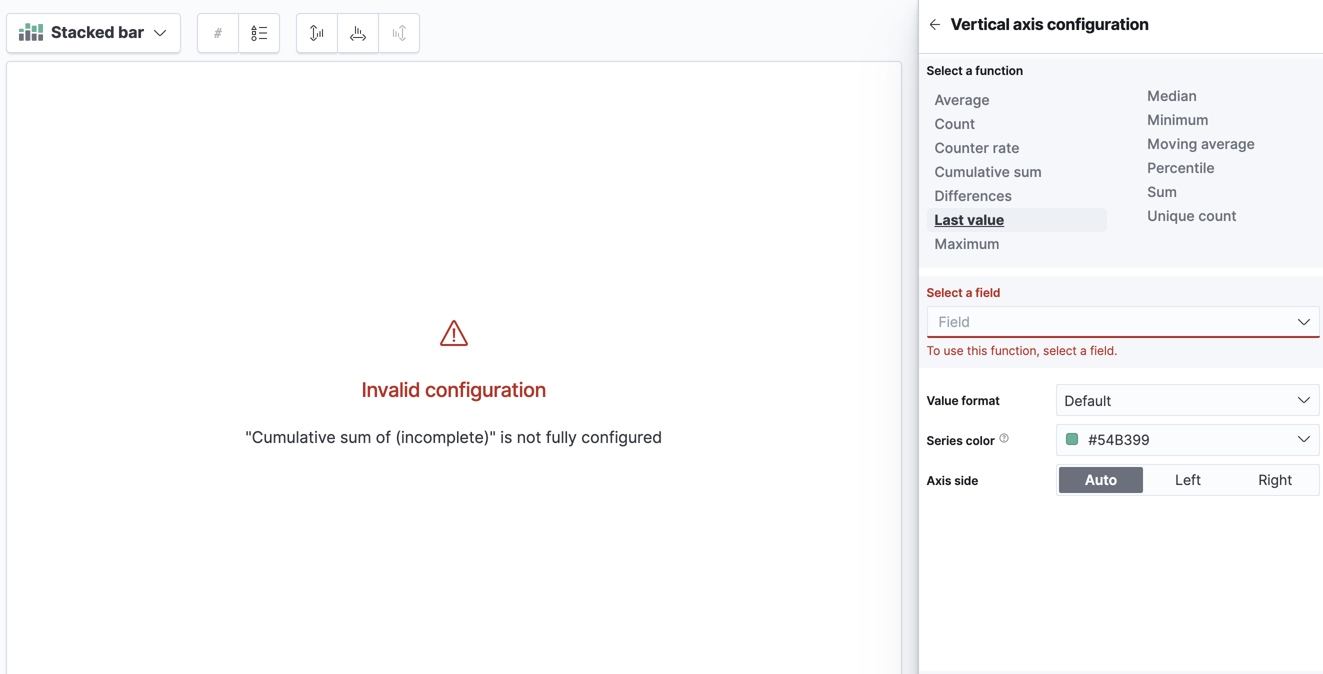Open right vertical axis settings icon

point(399,32)
